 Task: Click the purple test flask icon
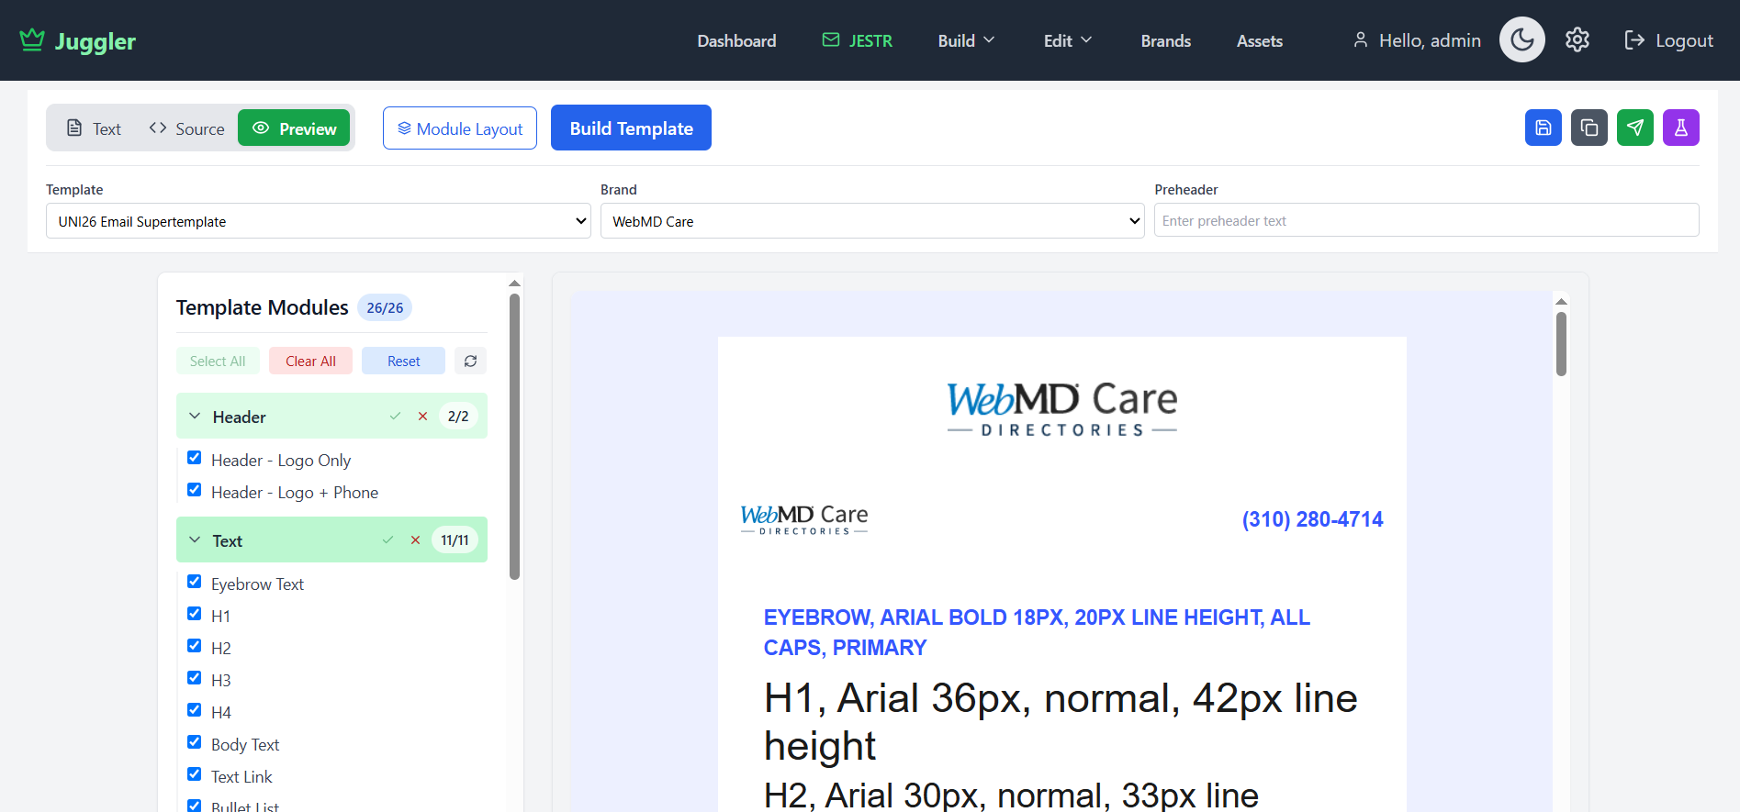point(1680,128)
